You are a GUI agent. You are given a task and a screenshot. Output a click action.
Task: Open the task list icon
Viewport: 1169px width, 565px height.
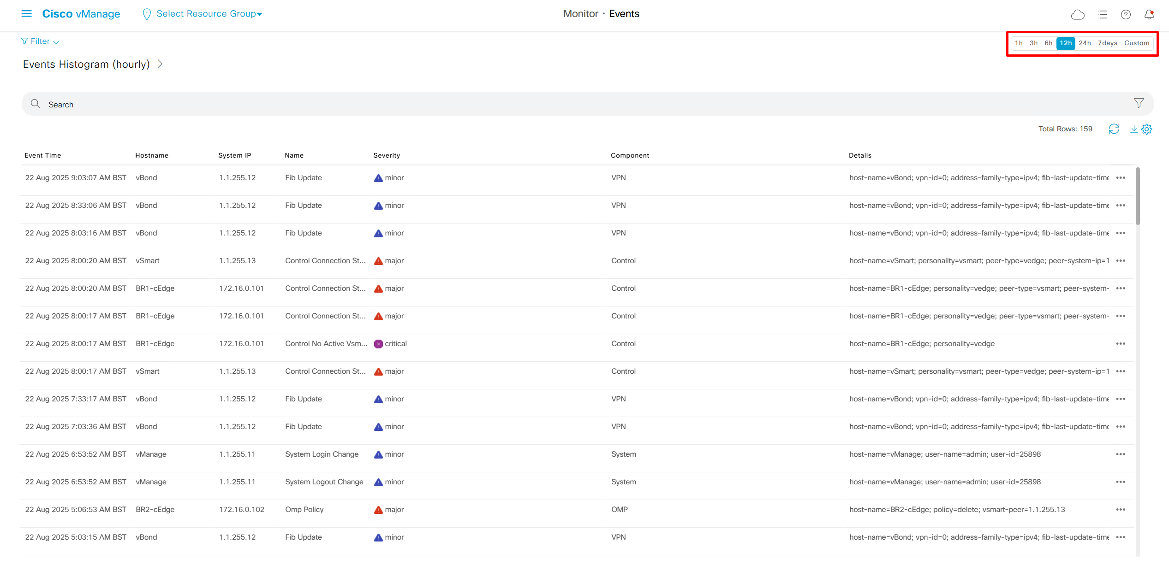pos(1103,15)
